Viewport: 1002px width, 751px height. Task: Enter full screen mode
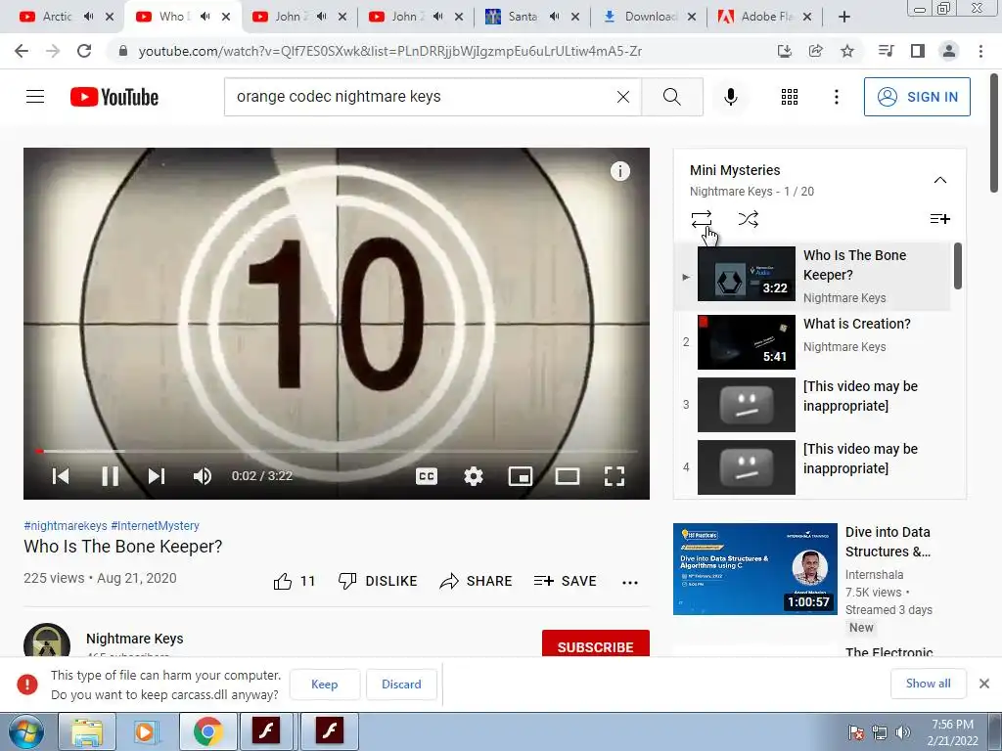click(x=615, y=476)
